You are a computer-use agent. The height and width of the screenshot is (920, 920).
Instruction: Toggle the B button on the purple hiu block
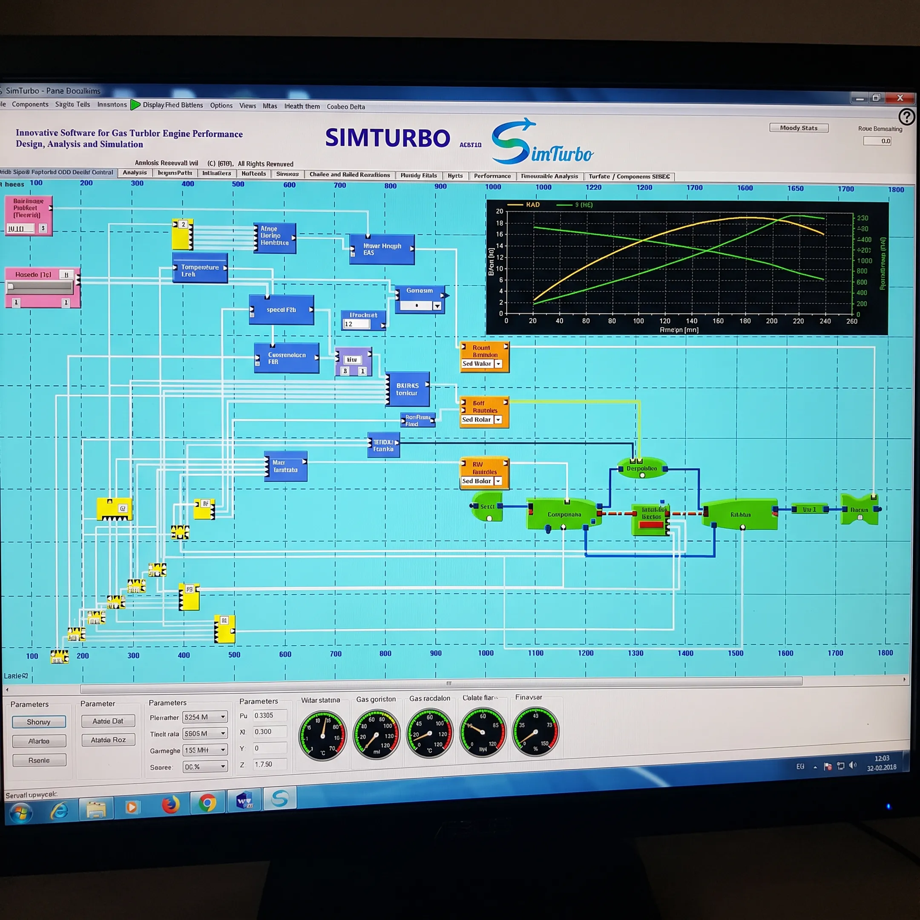(x=345, y=371)
